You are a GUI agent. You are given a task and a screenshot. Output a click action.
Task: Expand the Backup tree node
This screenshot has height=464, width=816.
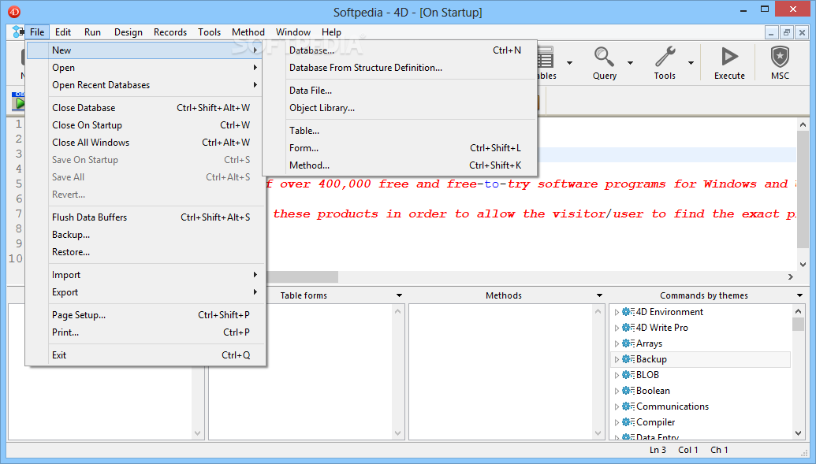[617, 359]
